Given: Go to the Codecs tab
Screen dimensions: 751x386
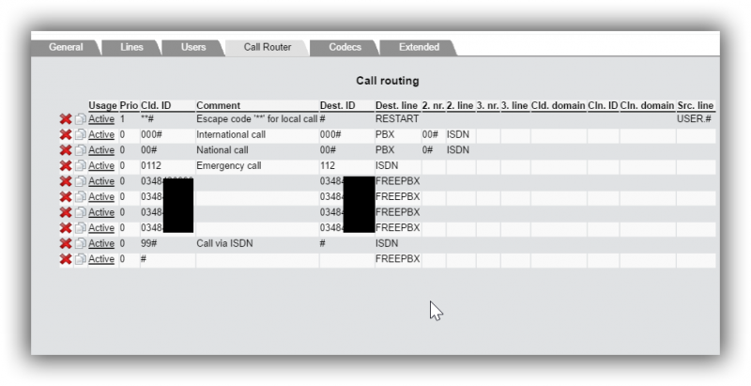Looking at the screenshot, I should coord(345,47).
